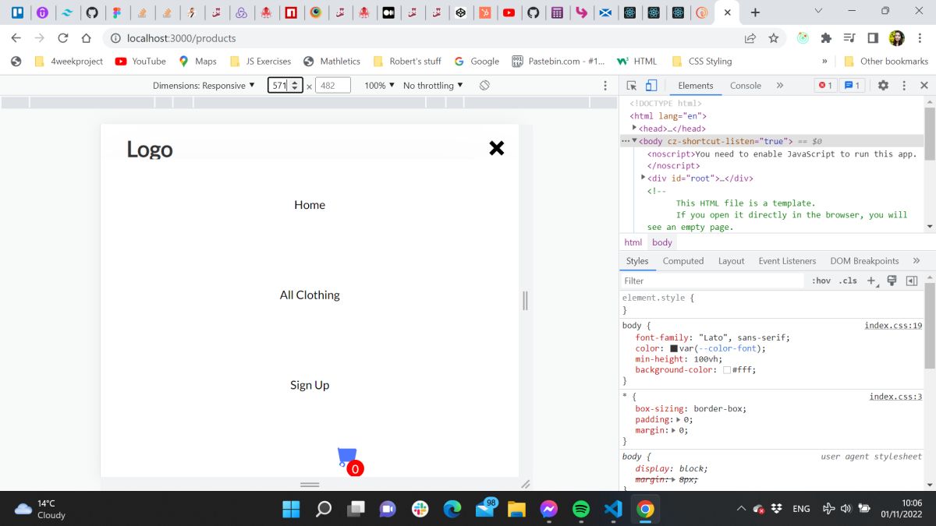Screen dimensions: 936x526
Task: Click the share page icon in address bar
Action: click(x=750, y=37)
